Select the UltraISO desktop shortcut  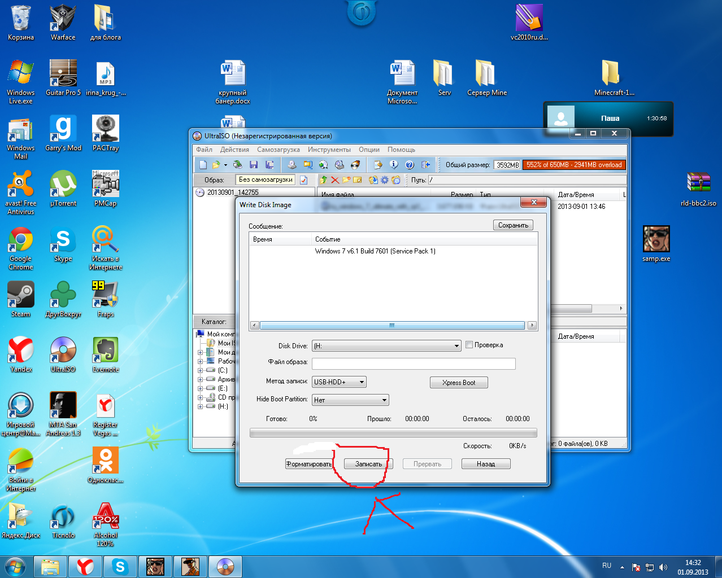coord(63,354)
